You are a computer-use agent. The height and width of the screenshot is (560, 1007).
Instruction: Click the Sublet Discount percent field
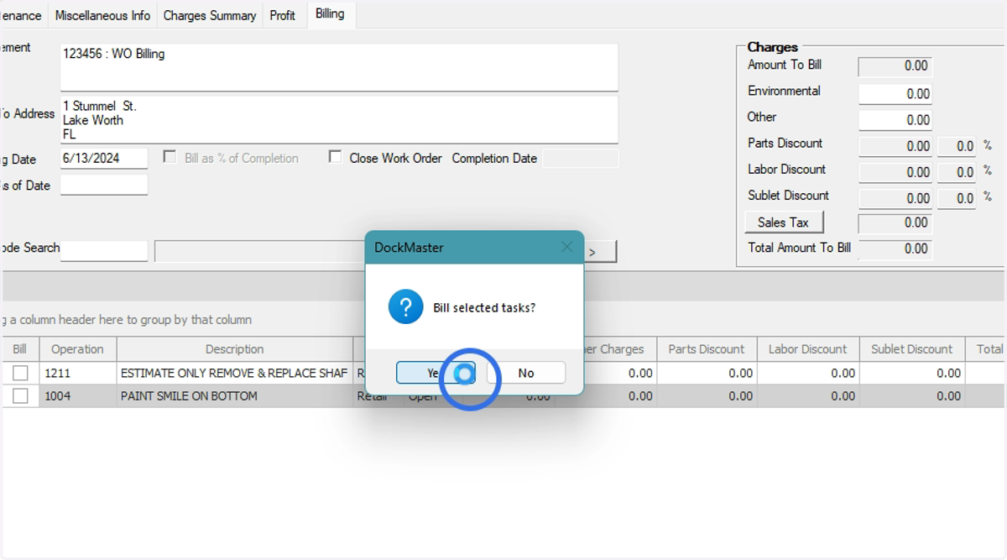click(957, 197)
